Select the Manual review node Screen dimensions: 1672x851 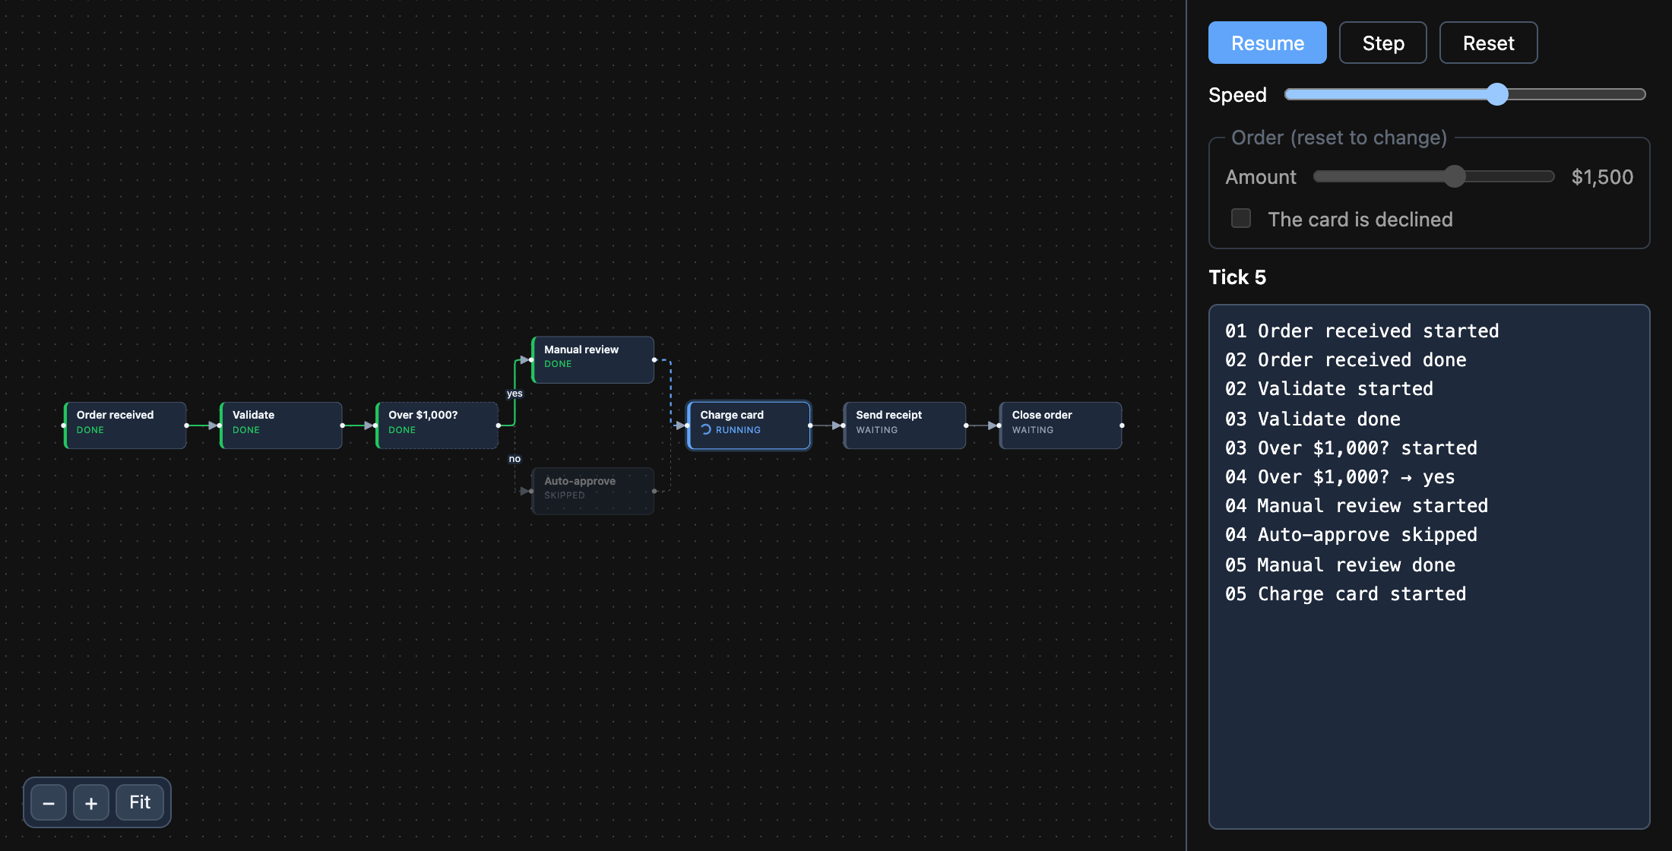593,360
